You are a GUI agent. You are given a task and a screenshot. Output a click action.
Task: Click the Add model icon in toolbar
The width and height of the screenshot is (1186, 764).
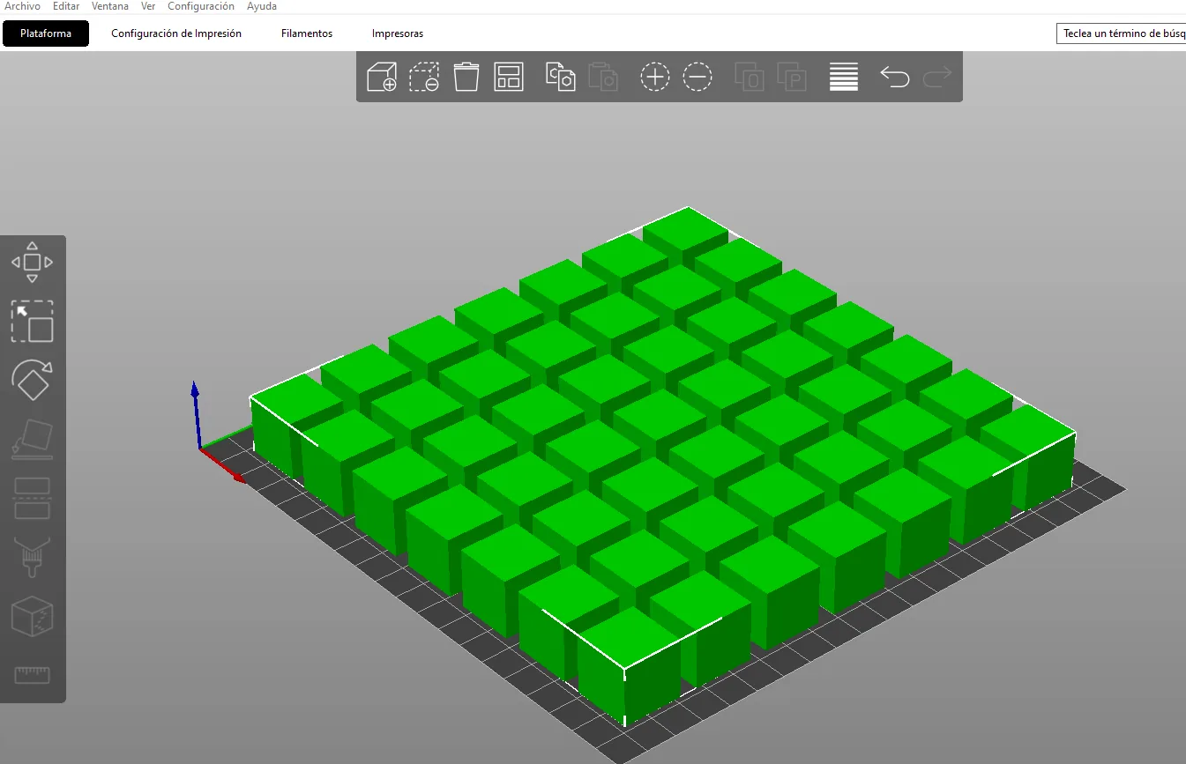(x=382, y=77)
